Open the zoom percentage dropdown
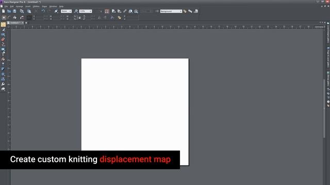330x185 pixels. click(x=86, y=11)
